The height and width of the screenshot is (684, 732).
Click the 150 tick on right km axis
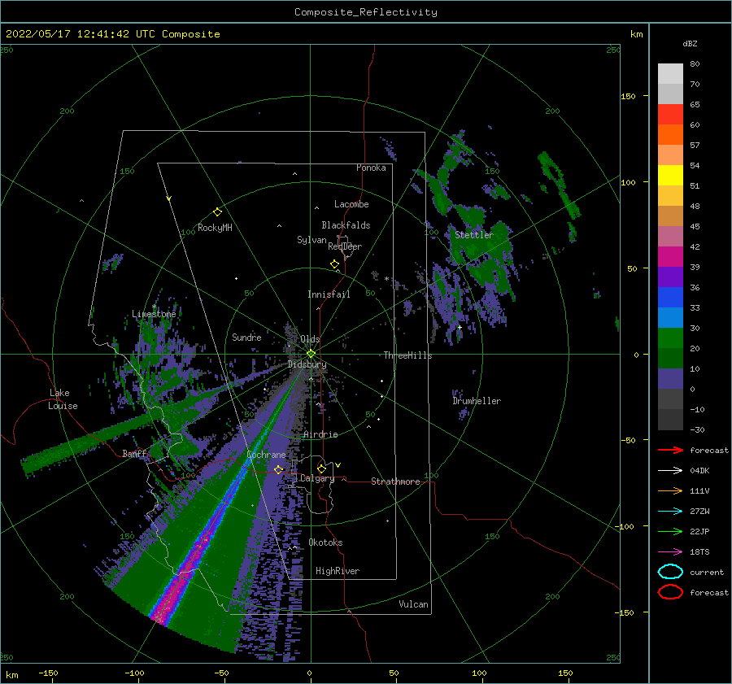[628, 96]
